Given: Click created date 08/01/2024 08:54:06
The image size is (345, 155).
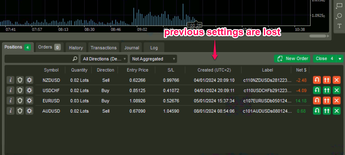Looking at the screenshot, I should coord(214,111).
